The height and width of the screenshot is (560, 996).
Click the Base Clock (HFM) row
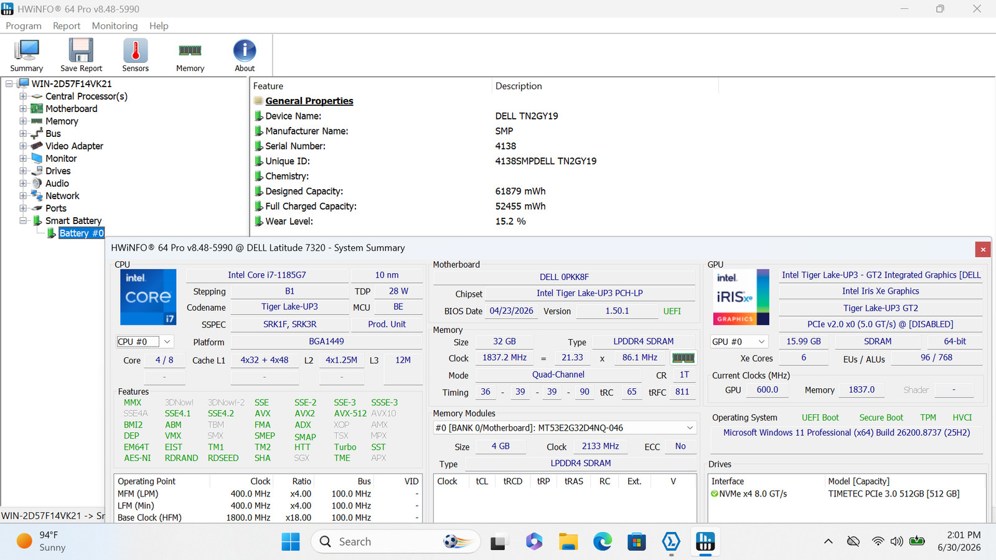(268, 518)
